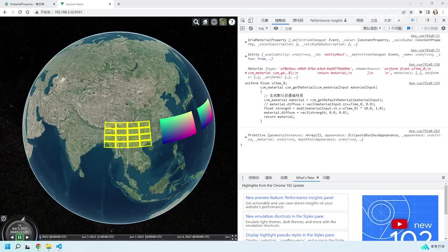Click Cesium home view button
The height and width of the screenshot is (252, 448).
(x=205, y=22)
